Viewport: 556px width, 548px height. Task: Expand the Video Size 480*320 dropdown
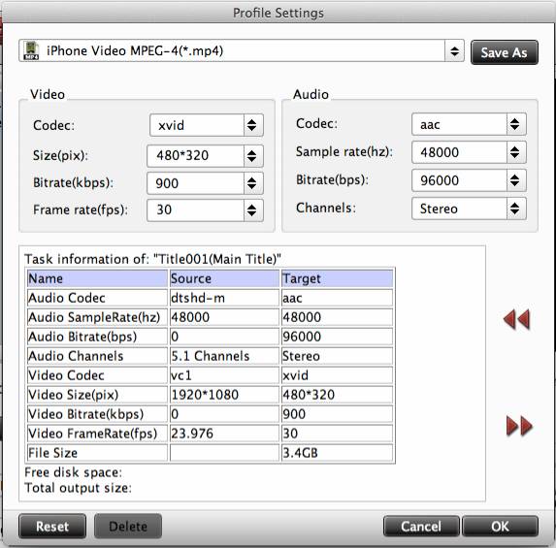point(205,155)
